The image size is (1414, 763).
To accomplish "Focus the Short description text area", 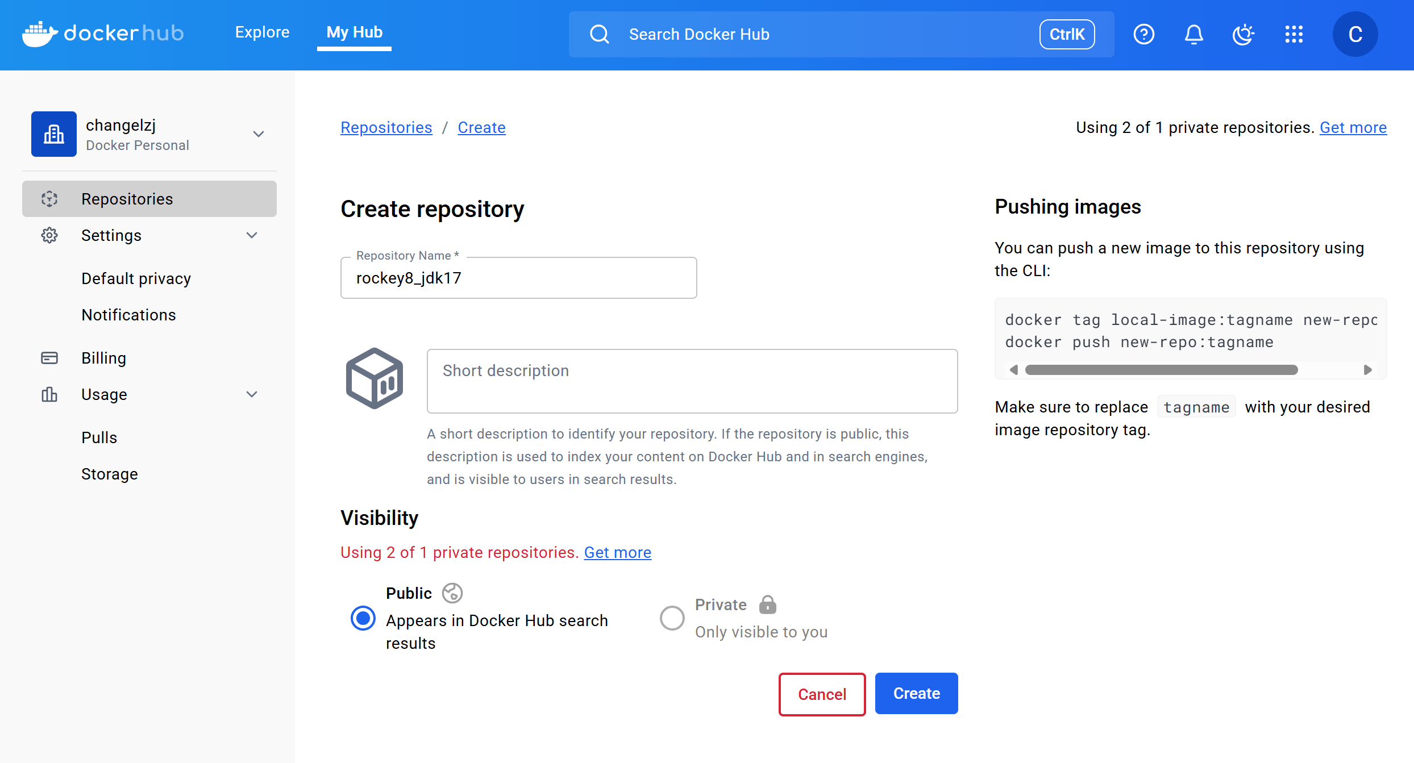I will click(x=692, y=381).
